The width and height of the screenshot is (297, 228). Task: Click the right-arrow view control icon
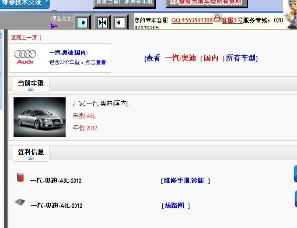pos(82,23)
